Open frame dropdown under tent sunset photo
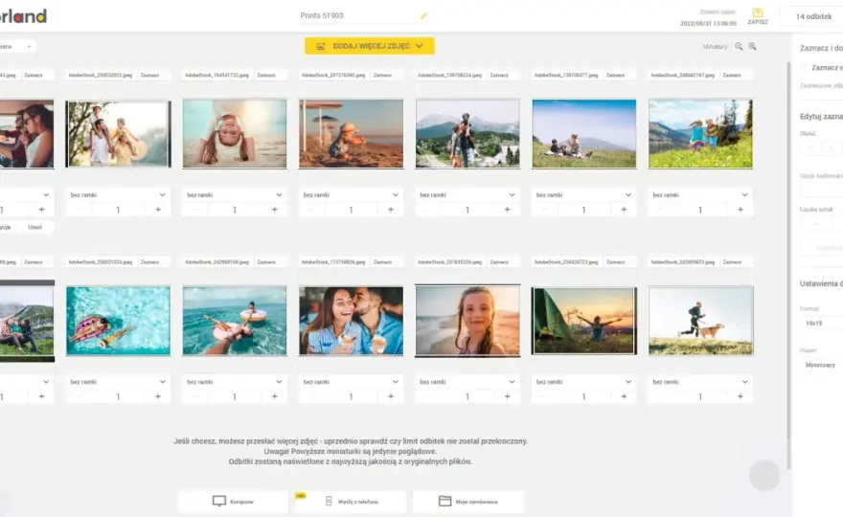The width and height of the screenshot is (843, 517). 583,382
